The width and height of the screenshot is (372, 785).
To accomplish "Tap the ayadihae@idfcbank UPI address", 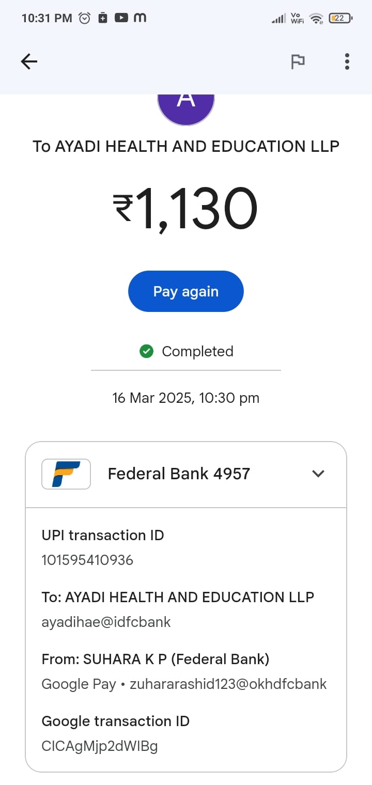I will (106, 622).
